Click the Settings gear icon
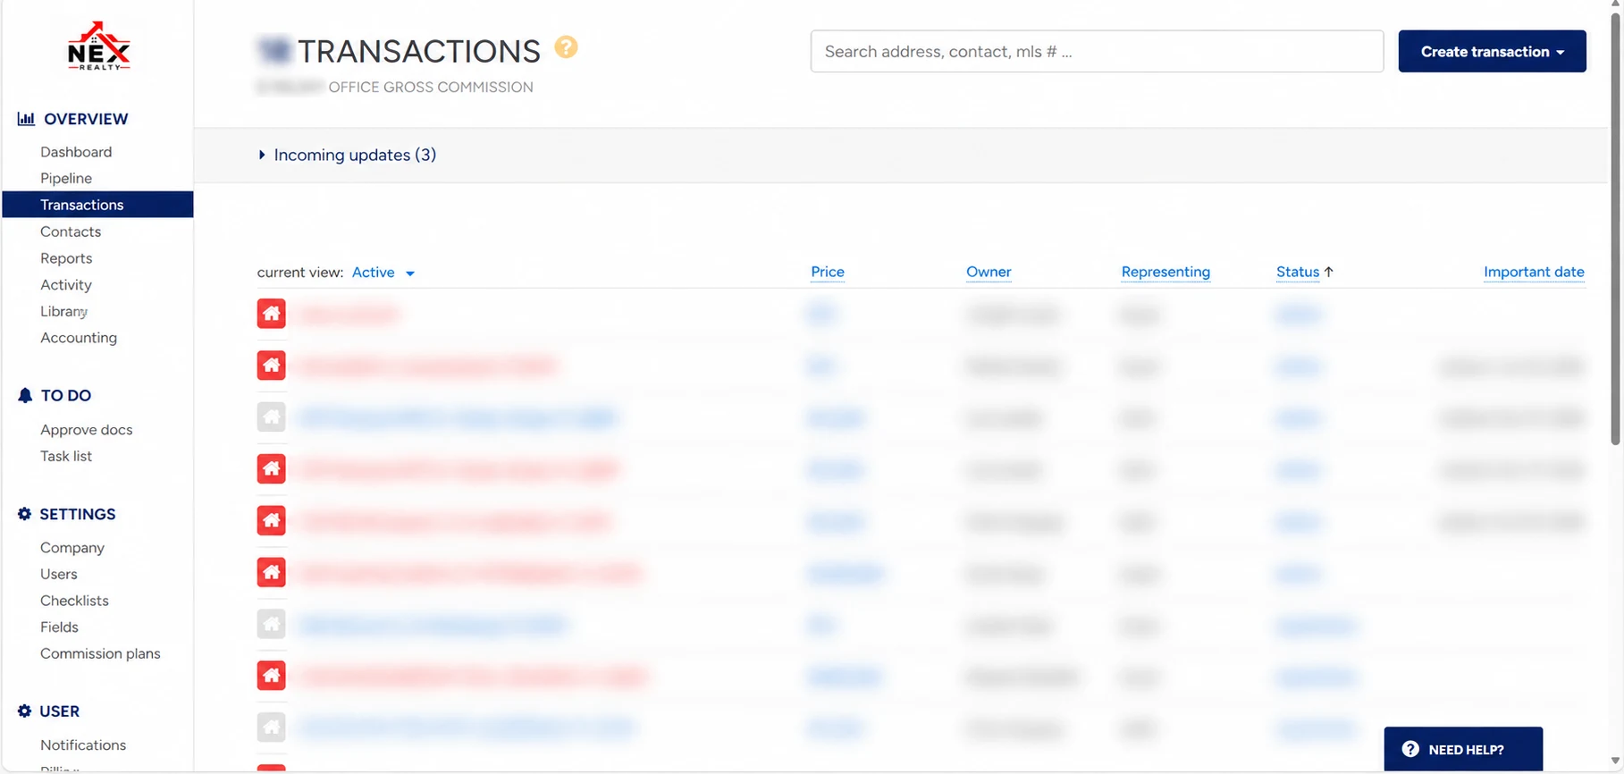 (x=24, y=514)
